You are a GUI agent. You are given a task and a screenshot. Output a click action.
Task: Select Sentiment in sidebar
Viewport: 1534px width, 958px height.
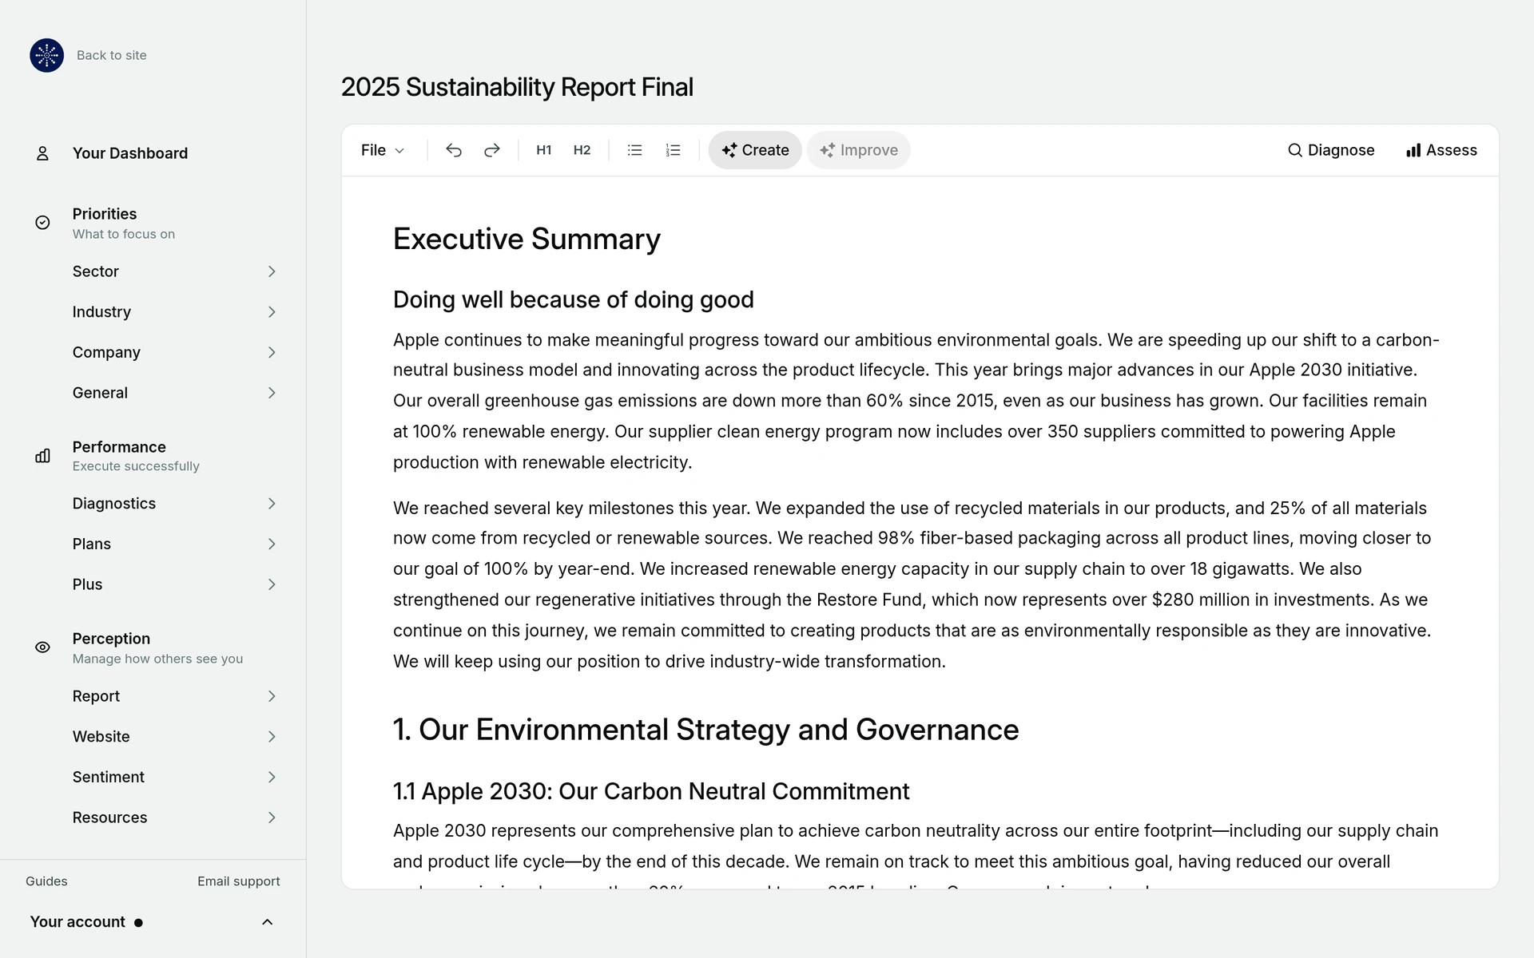point(174,777)
